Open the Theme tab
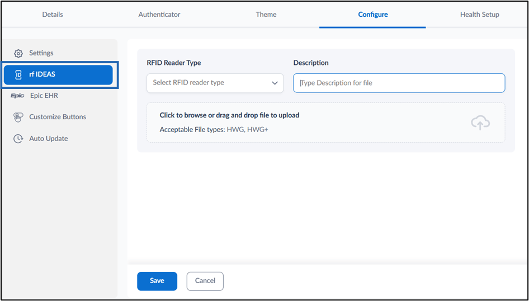 (x=266, y=15)
